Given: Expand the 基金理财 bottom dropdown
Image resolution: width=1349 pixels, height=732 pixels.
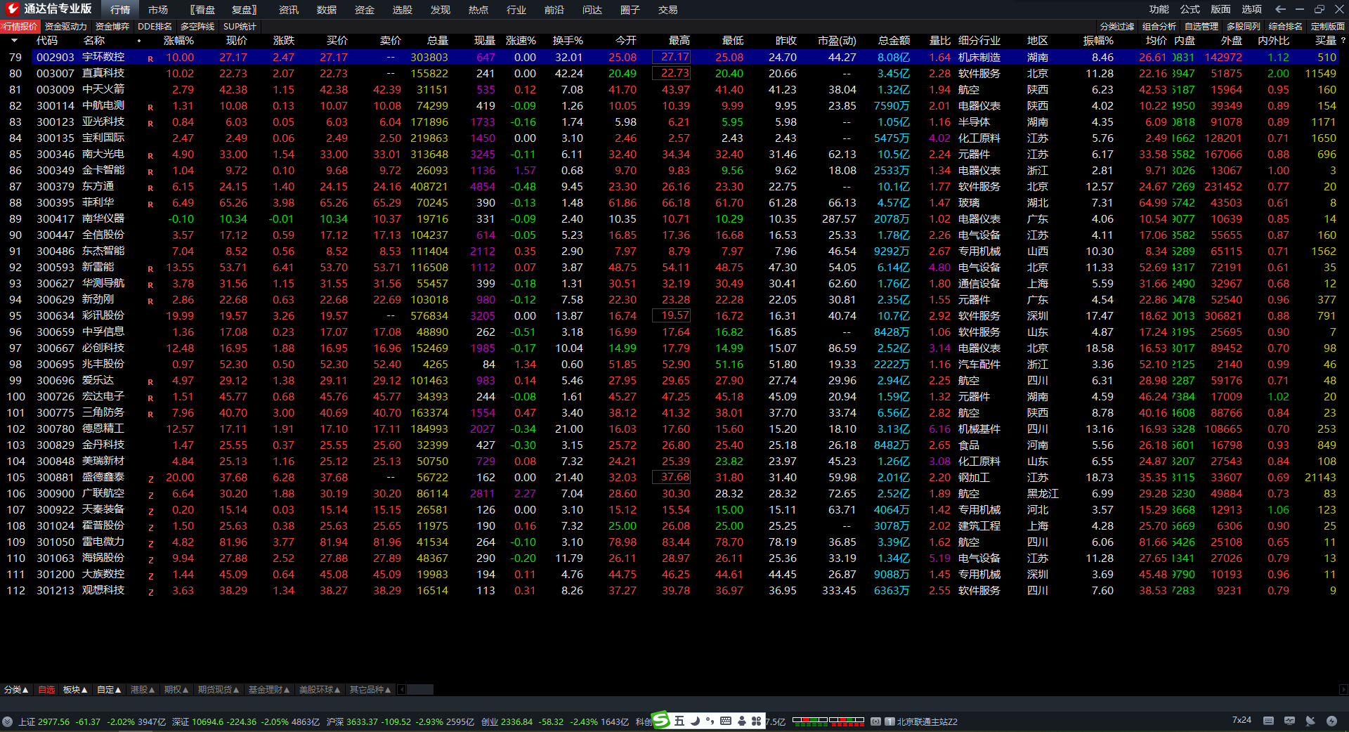Looking at the screenshot, I should coord(269,690).
